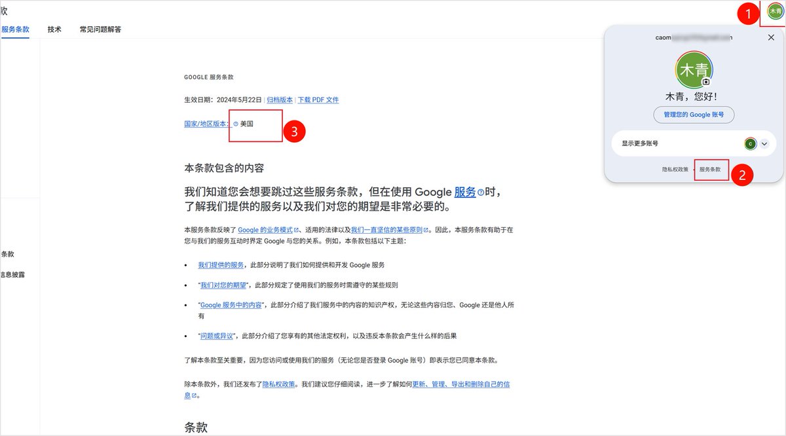Click the 条款 heading at page bottom
The width and height of the screenshot is (786, 436).
(x=196, y=427)
